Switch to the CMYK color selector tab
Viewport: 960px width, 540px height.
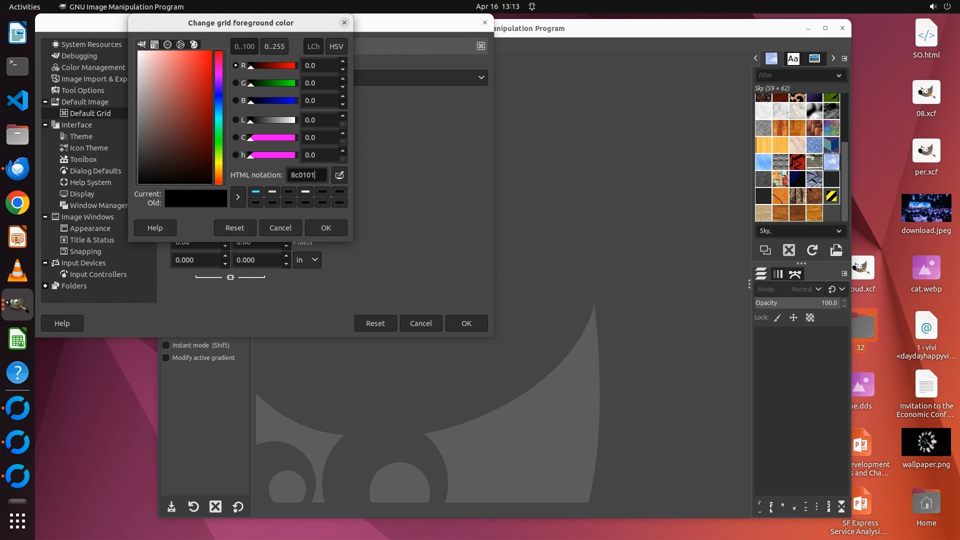coord(154,44)
